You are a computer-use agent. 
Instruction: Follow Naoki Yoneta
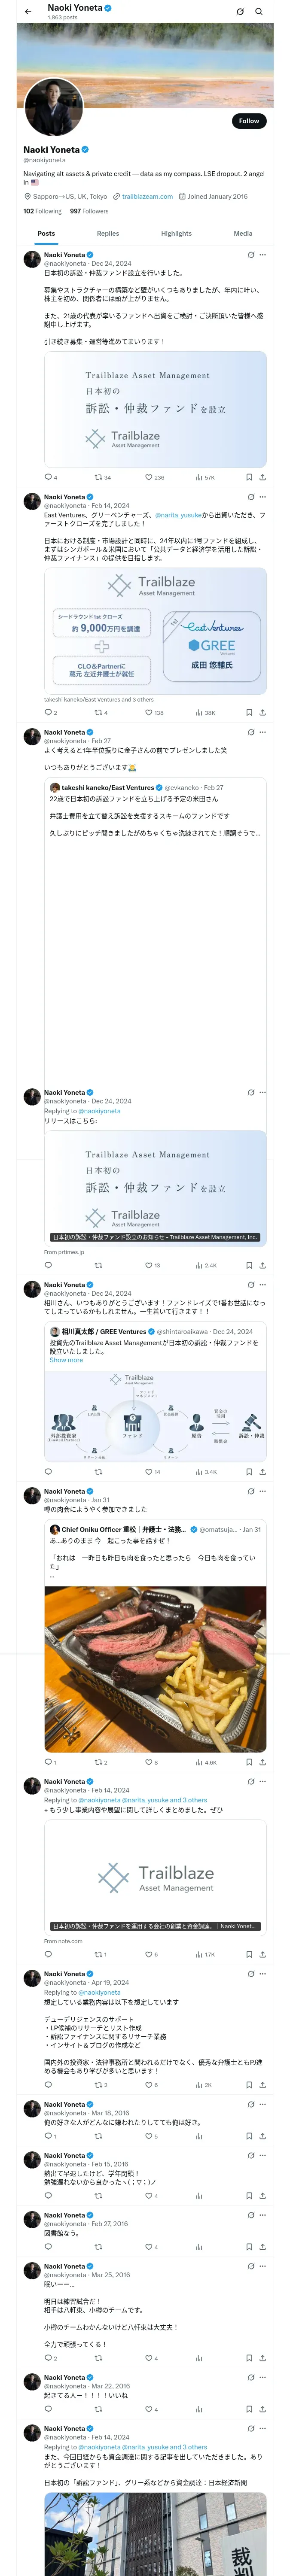click(x=249, y=121)
